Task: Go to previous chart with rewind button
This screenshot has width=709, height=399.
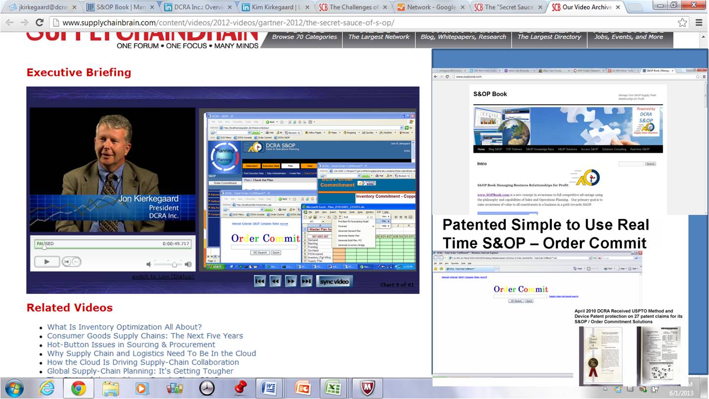Action: coord(275,281)
